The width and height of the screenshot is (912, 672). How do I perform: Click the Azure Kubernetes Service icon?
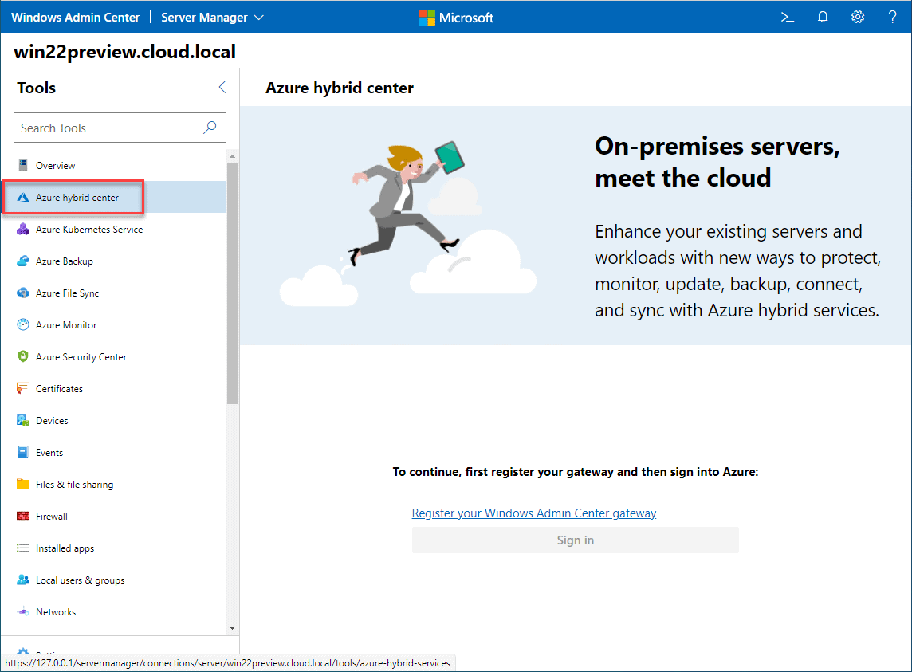coord(22,230)
